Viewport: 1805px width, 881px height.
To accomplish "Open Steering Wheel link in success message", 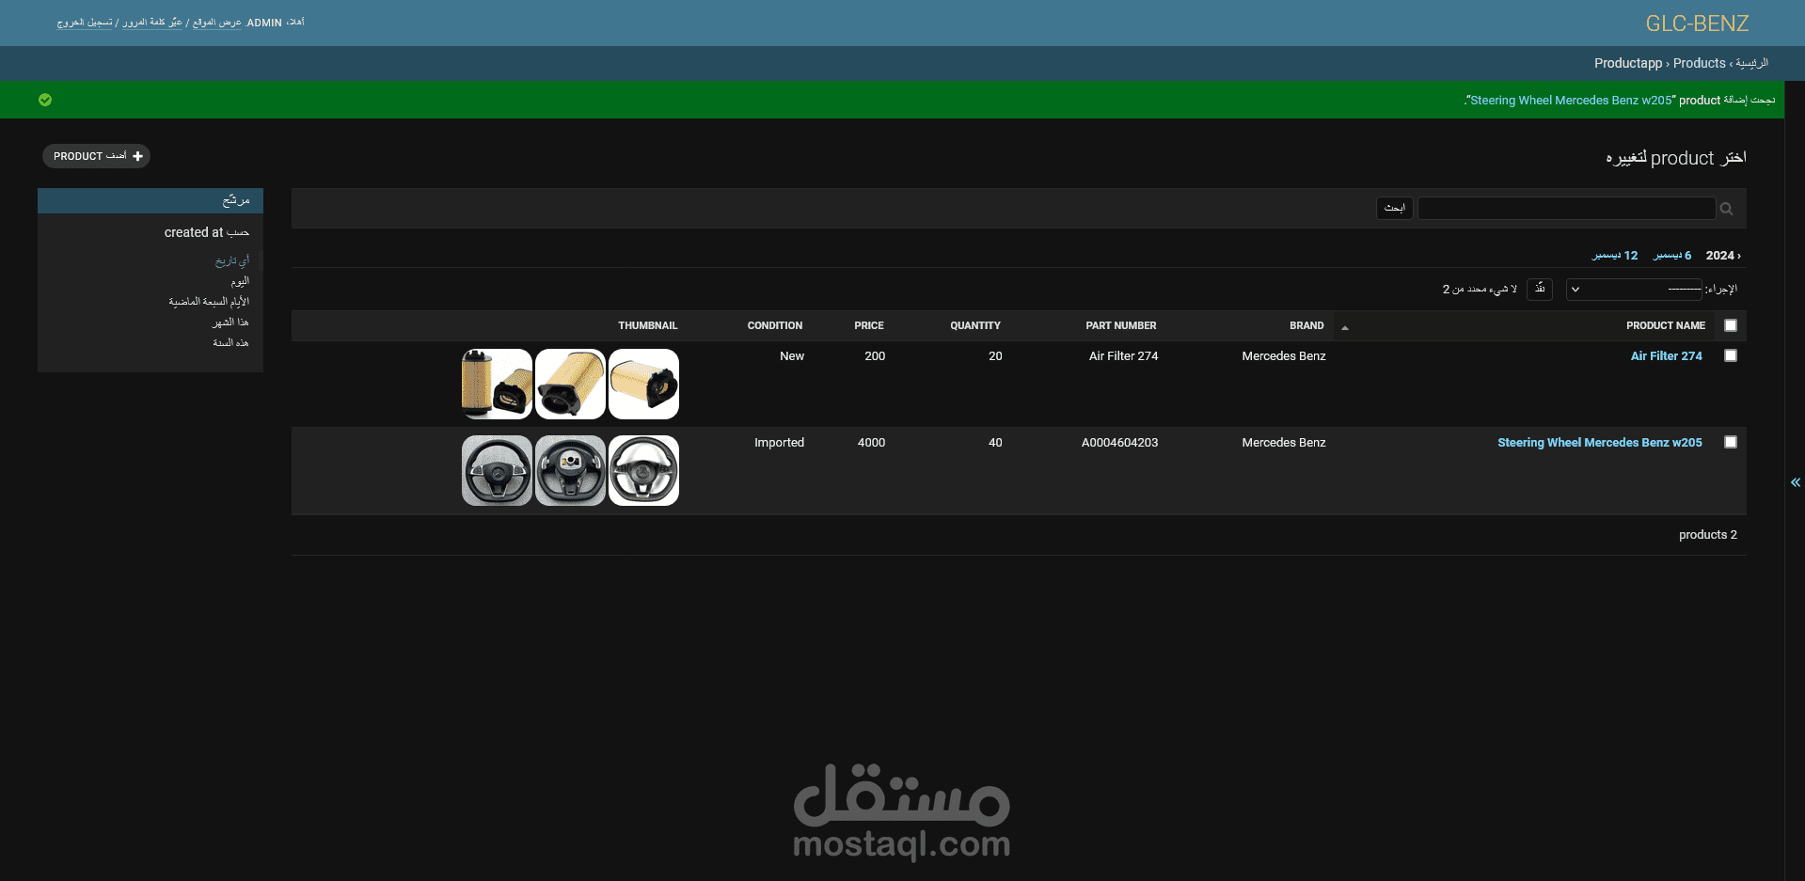I will pos(1571,101).
